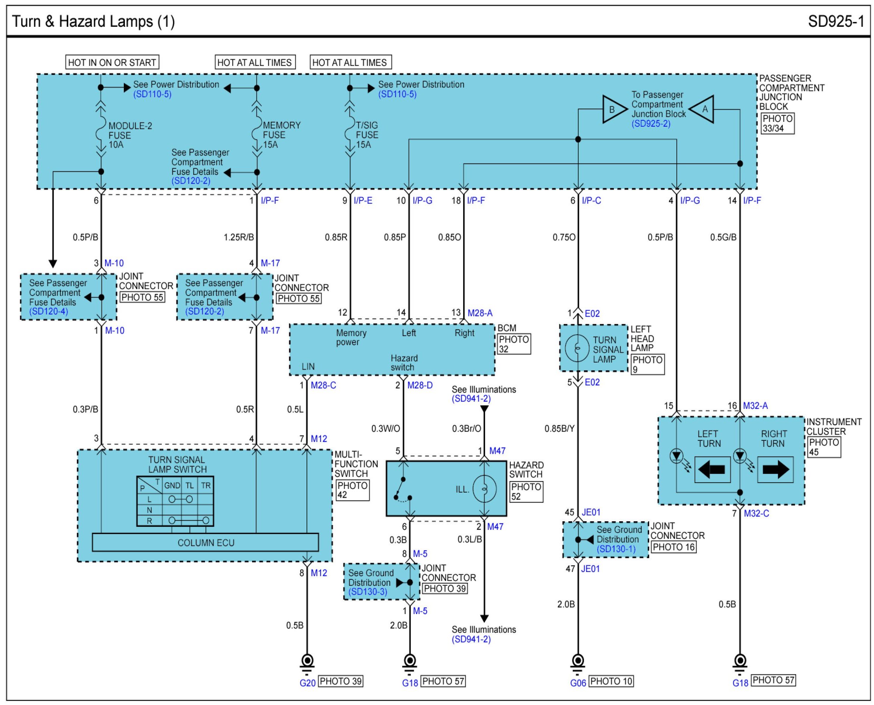874x705 pixels.
Task: Click the hazard switch ILL. lamp symbol
Action: click(484, 489)
